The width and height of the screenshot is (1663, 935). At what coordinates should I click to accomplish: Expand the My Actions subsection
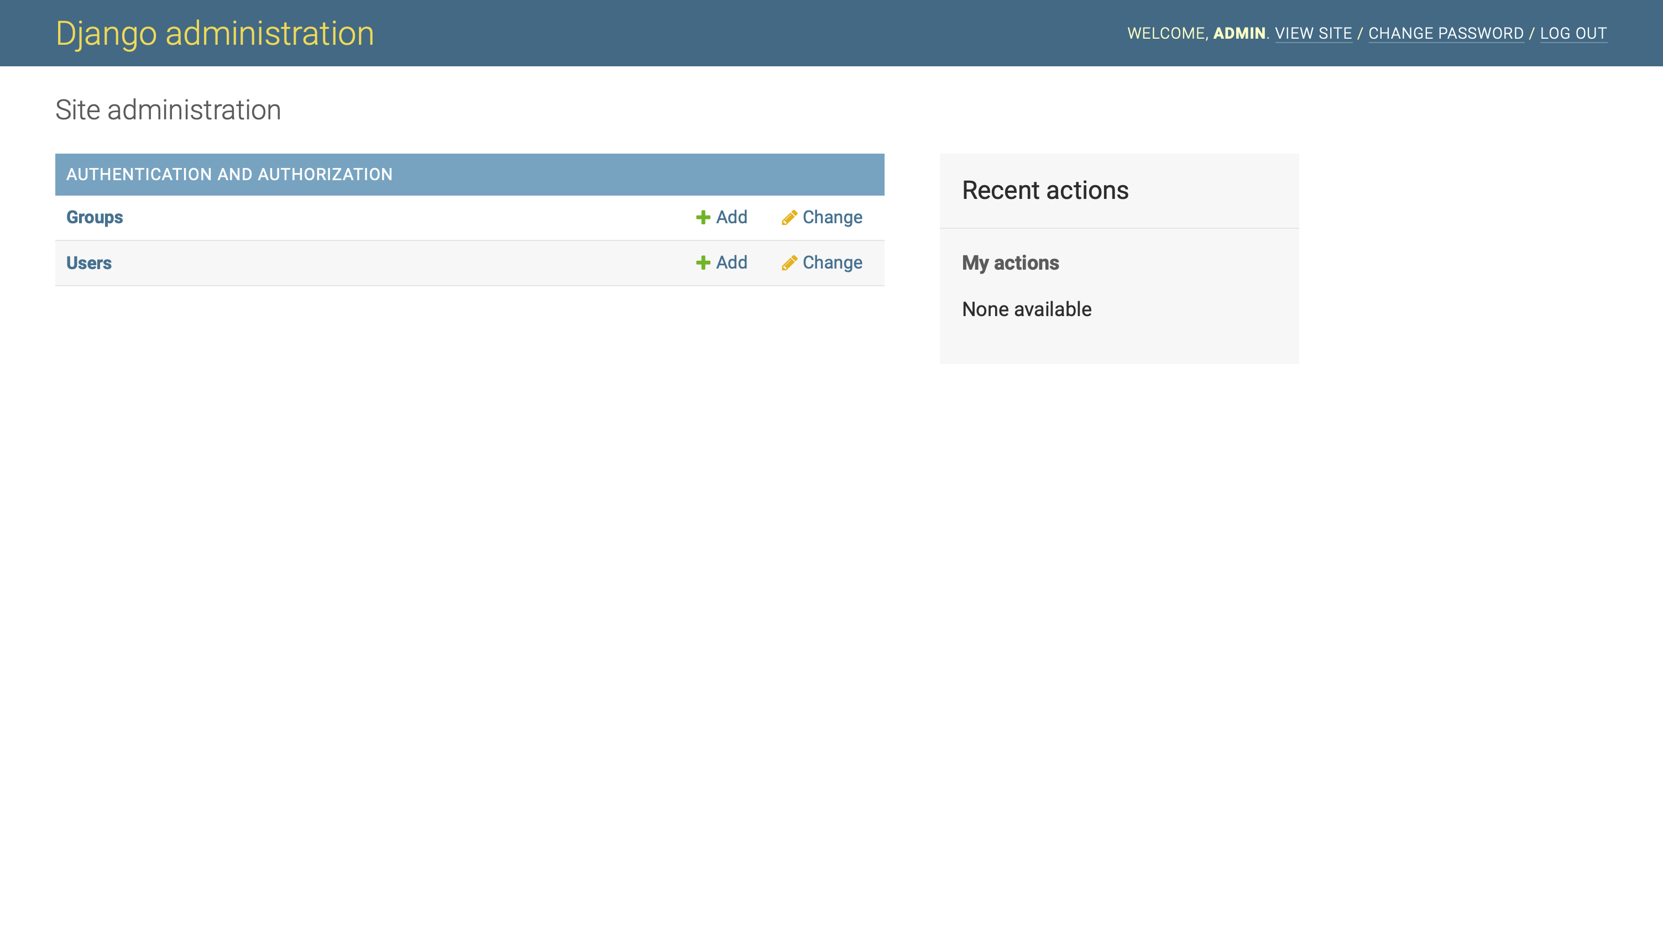pyautogui.click(x=1010, y=262)
